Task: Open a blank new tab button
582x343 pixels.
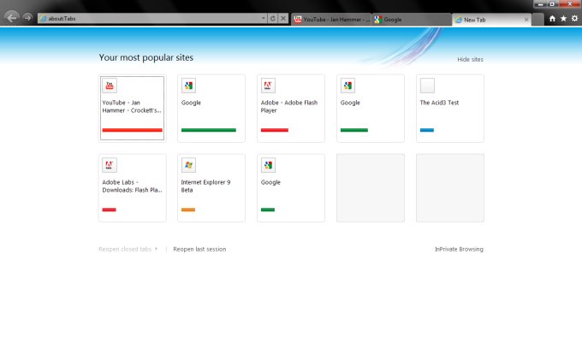Action: 537,20
